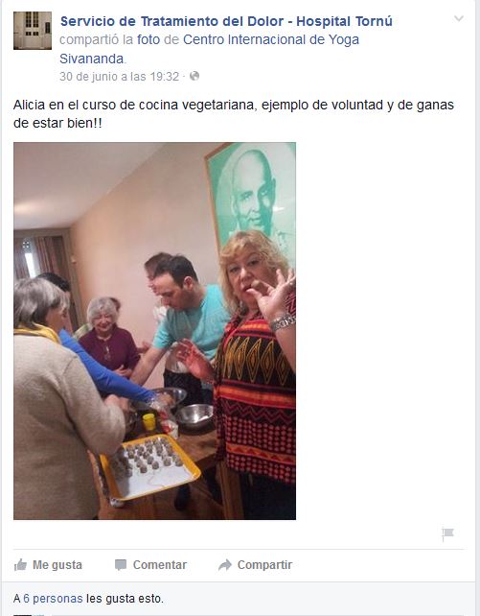
Task: Click the curved arrow icon beside Compartir
Action: point(225,565)
